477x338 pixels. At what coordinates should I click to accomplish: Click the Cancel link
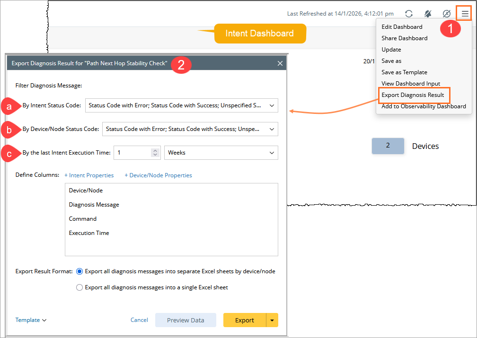[139, 320]
